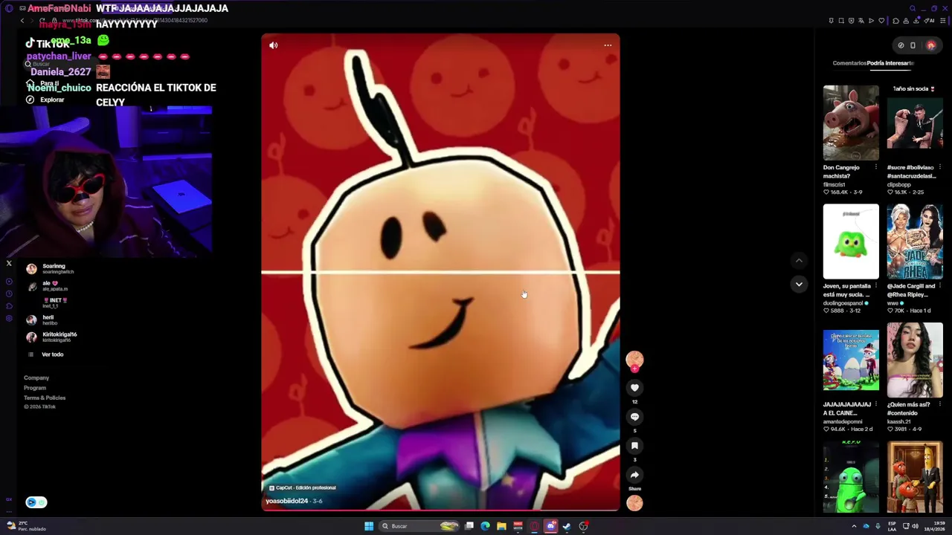Click the taskbar Buscar search box
The image size is (952, 535).
[419, 526]
